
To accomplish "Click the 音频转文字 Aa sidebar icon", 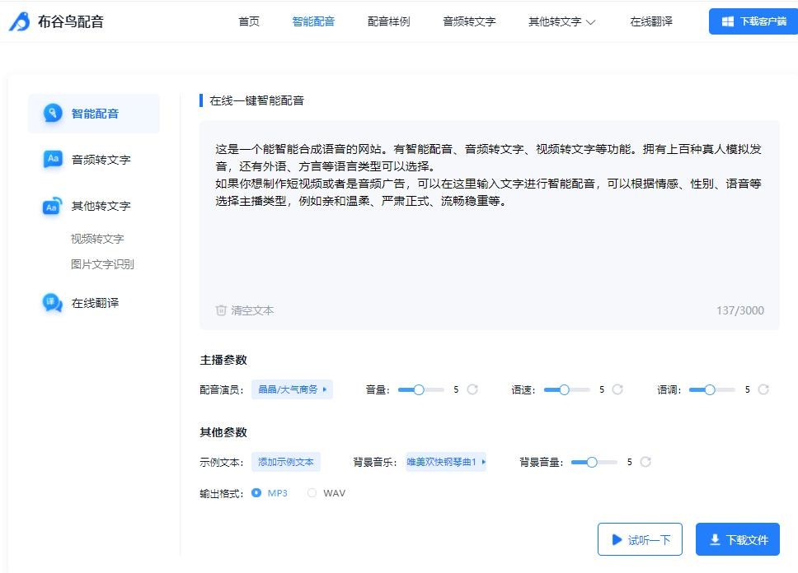I will coord(53,159).
